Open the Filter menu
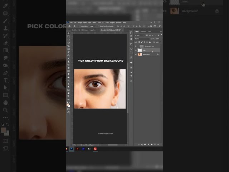The width and height of the screenshot is (229, 172). coord(99,23)
